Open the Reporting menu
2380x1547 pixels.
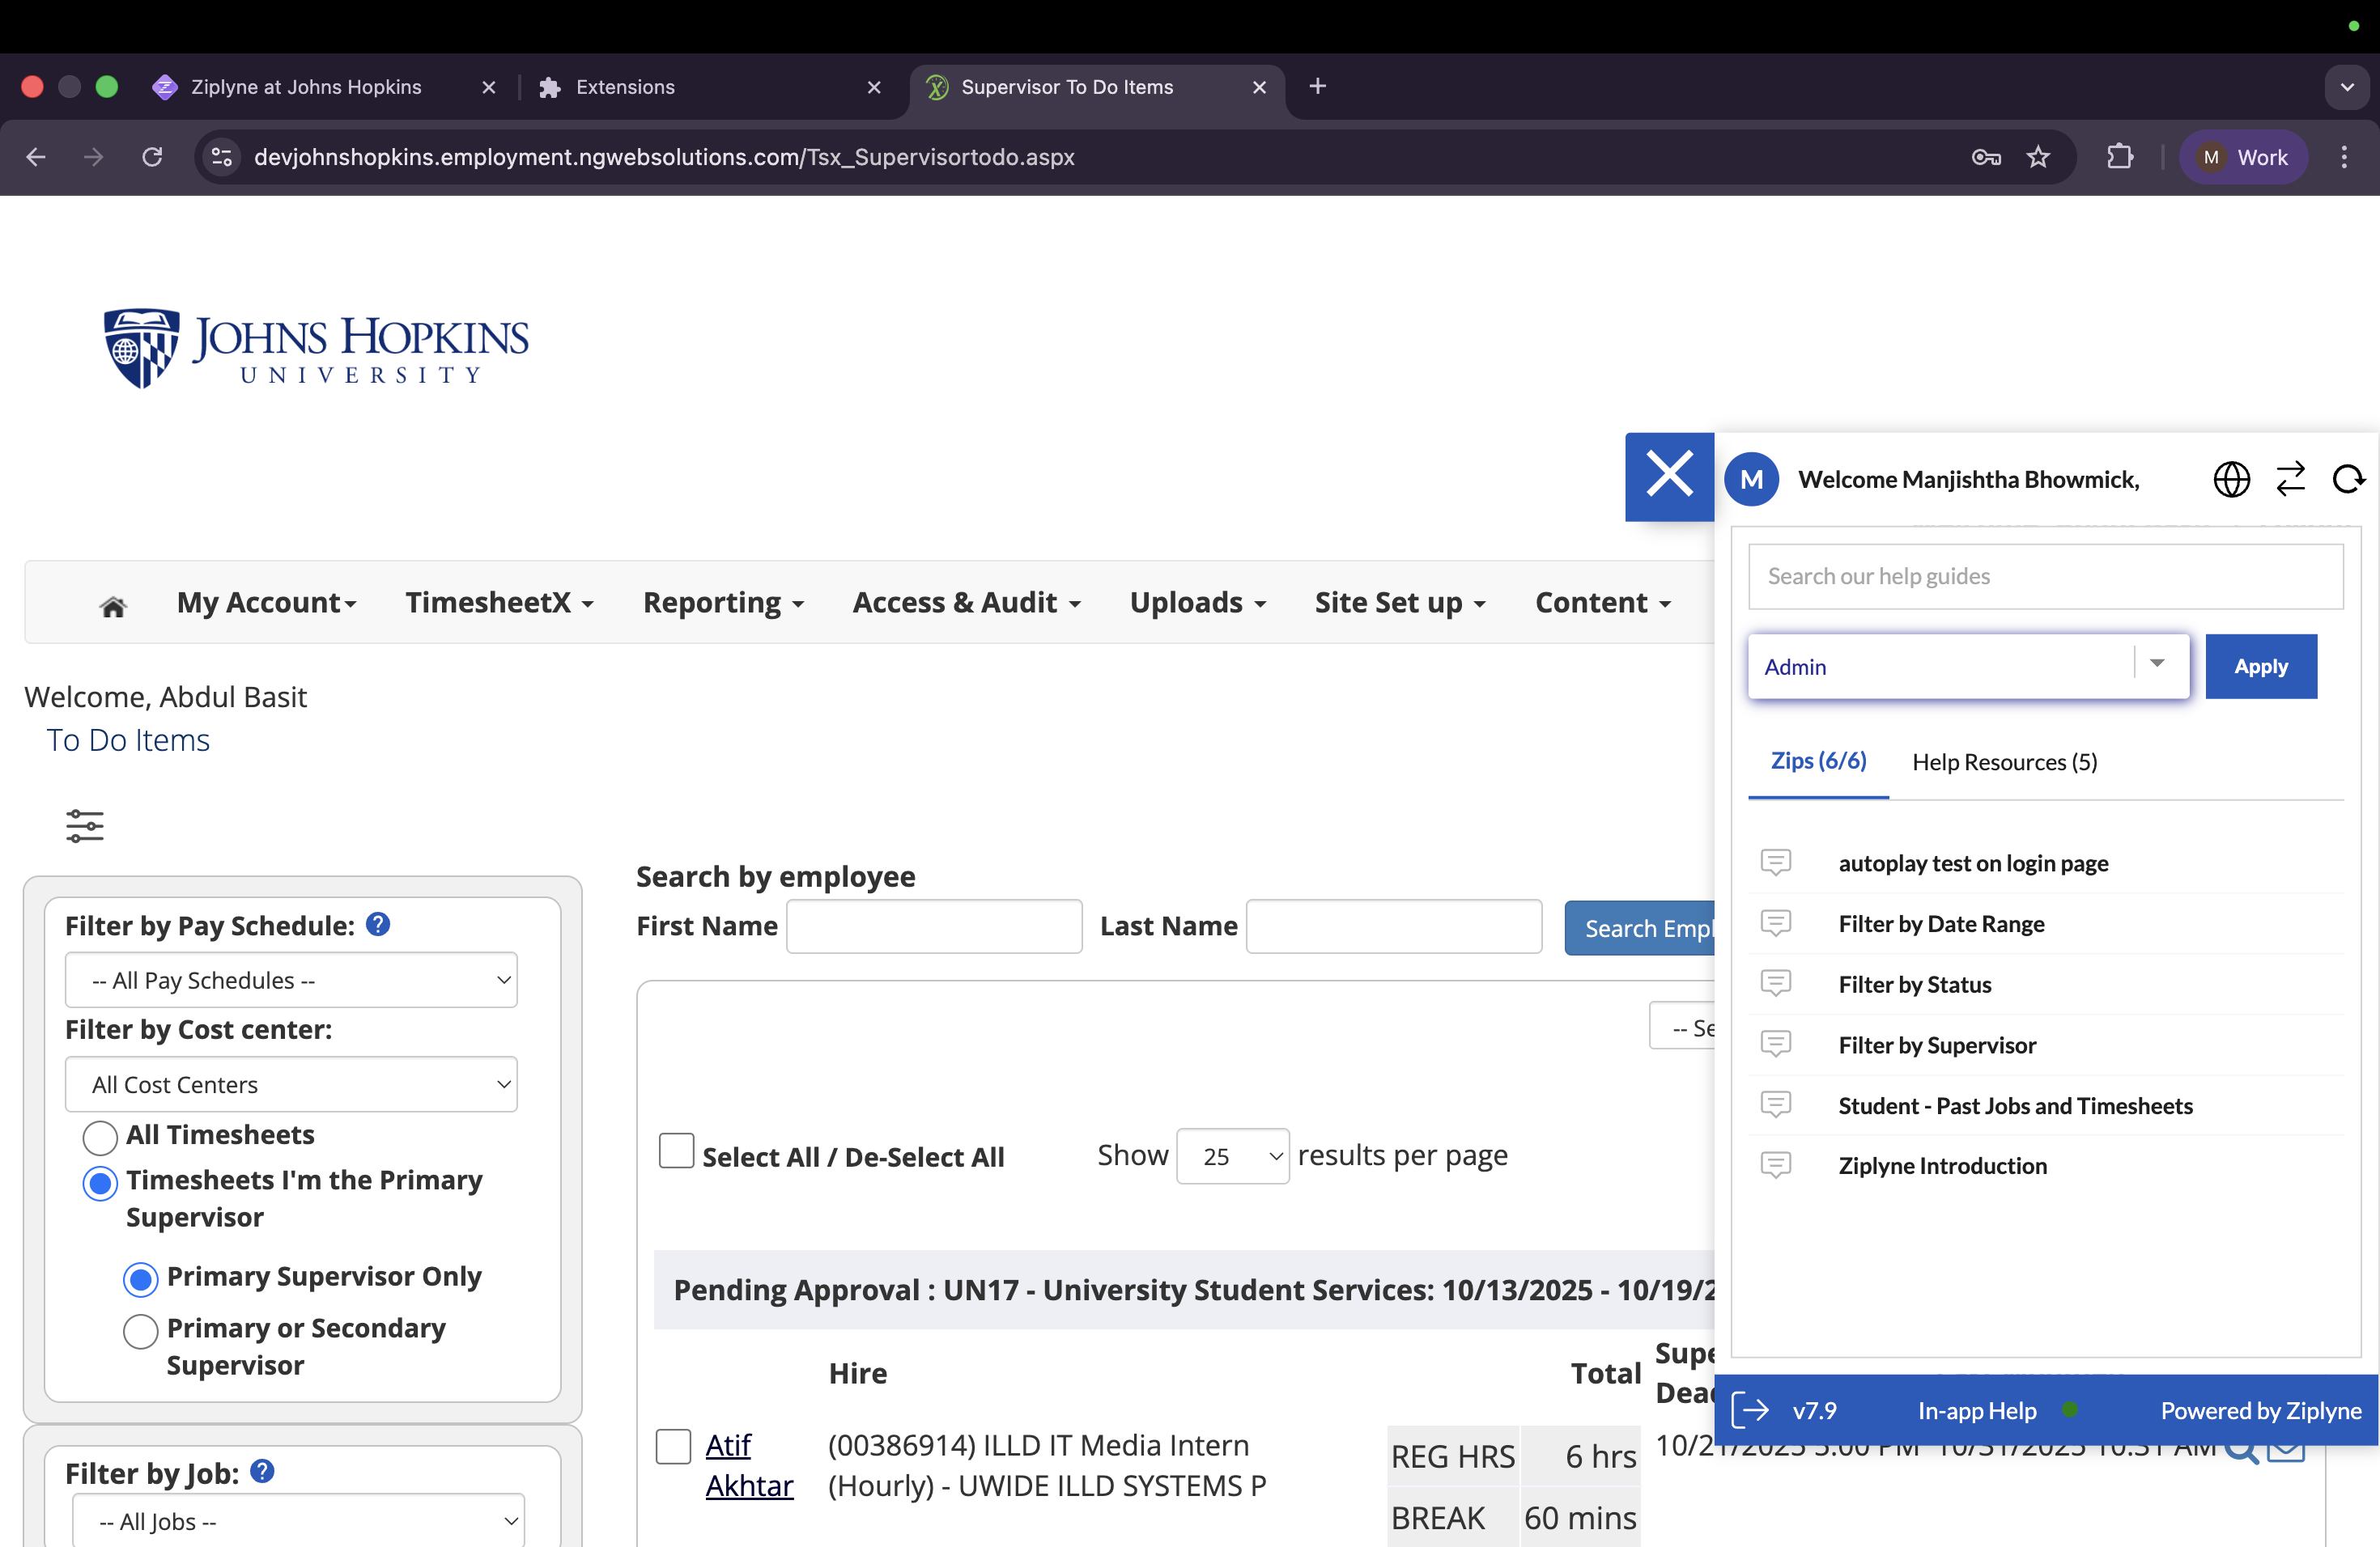pos(722,603)
